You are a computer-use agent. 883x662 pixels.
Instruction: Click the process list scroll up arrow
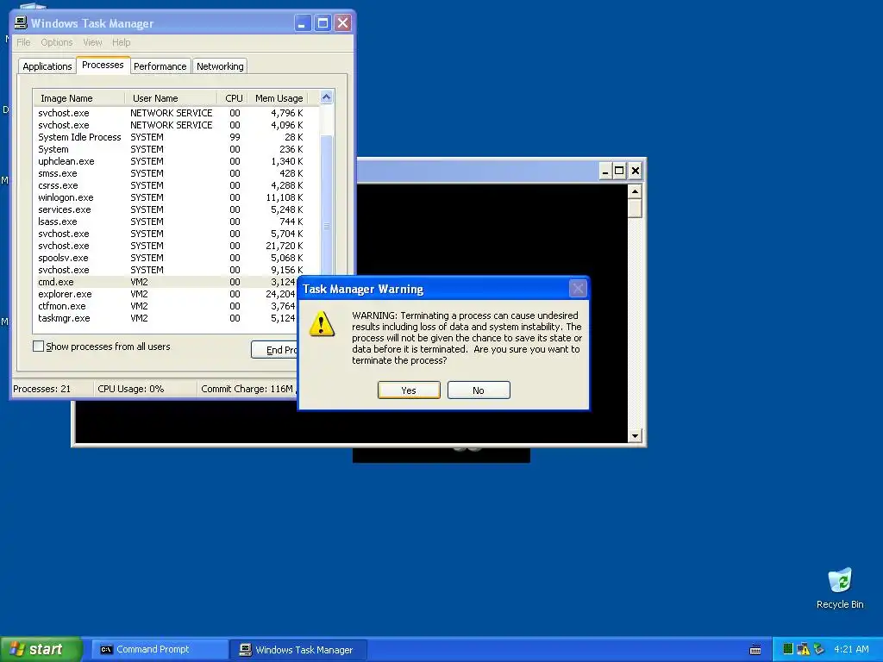tap(327, 97)
